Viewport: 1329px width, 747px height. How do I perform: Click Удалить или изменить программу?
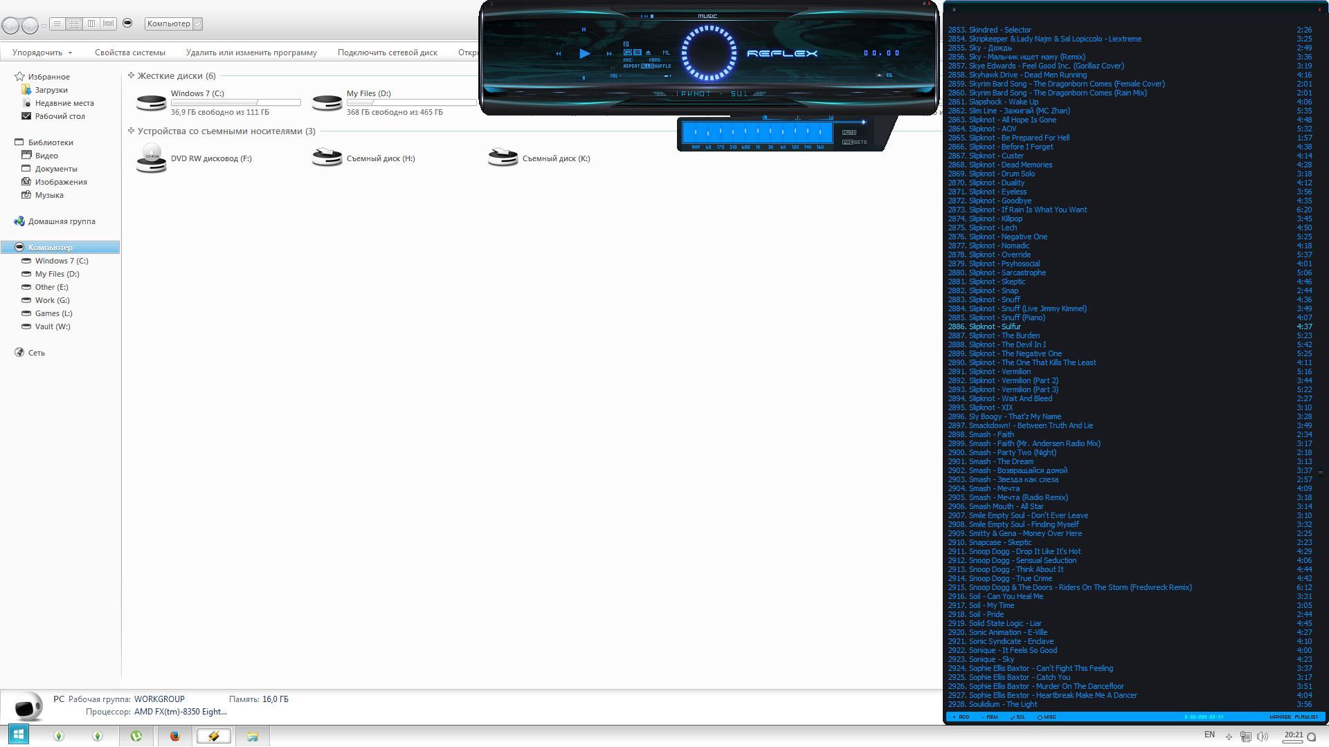[x=251, y=53]
